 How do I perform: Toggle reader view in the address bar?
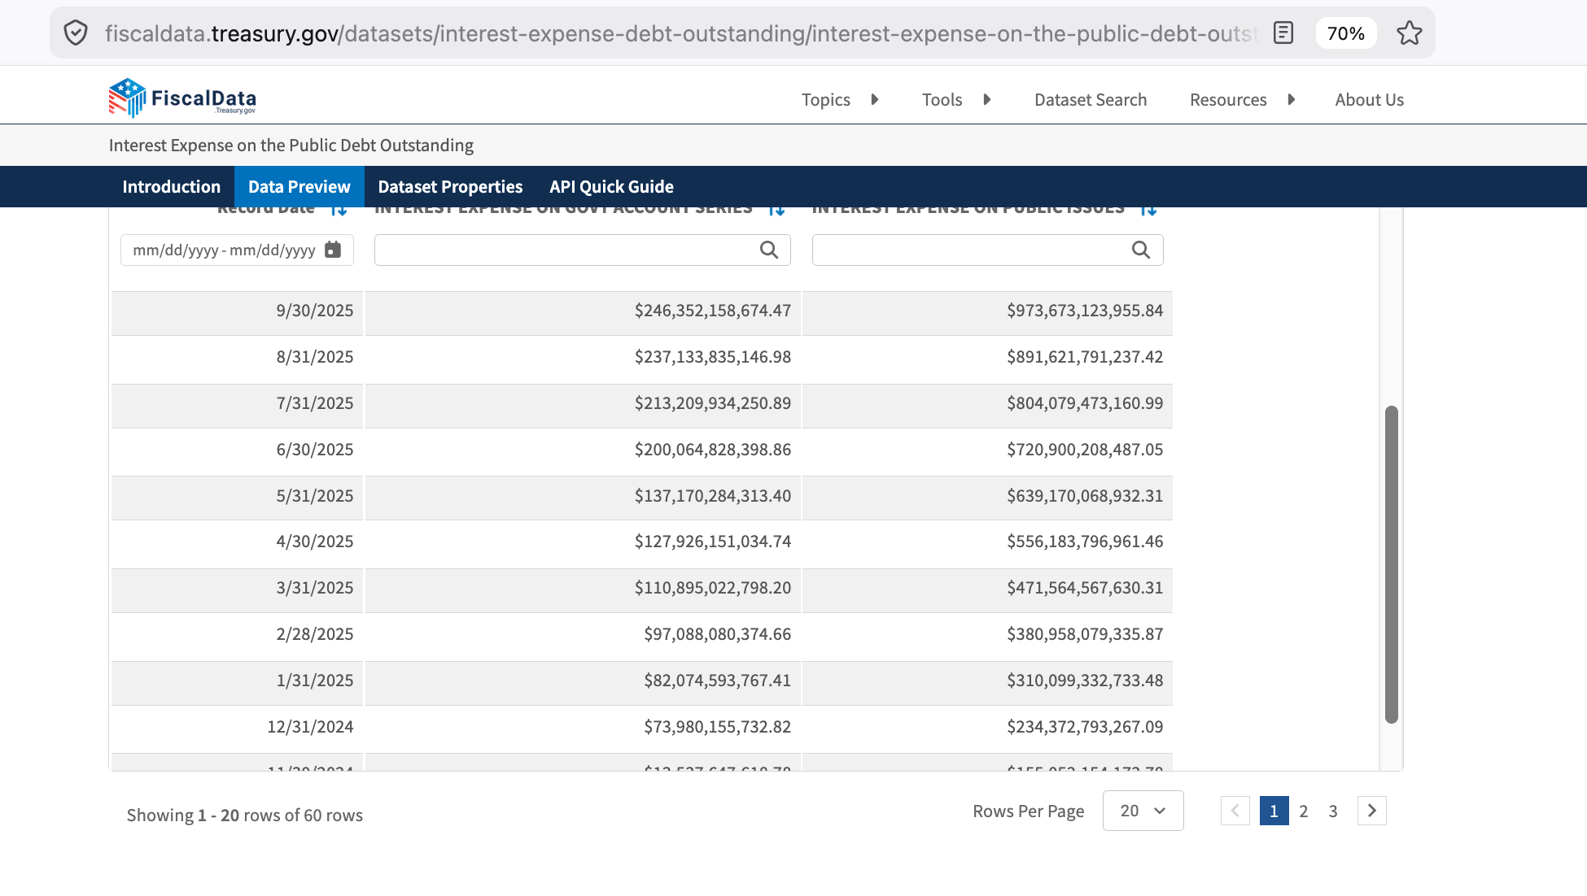(x=1283, y=33)
